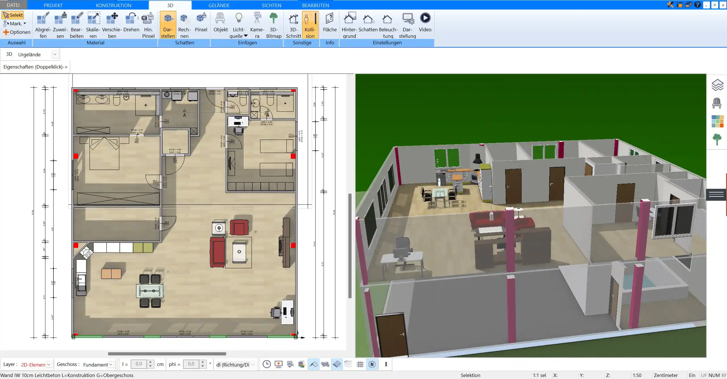Toggle roof display in bottom toolbar

click(x=313, y=364)
